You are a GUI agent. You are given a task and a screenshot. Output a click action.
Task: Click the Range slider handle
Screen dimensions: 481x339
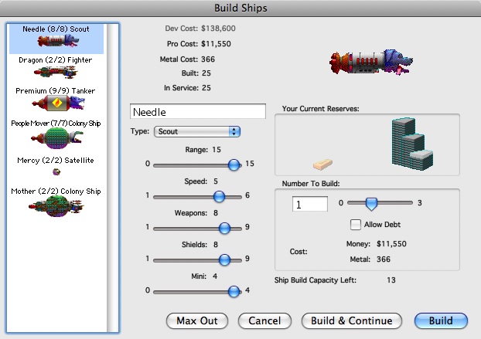pyautogui.click(x=234, y=164)
